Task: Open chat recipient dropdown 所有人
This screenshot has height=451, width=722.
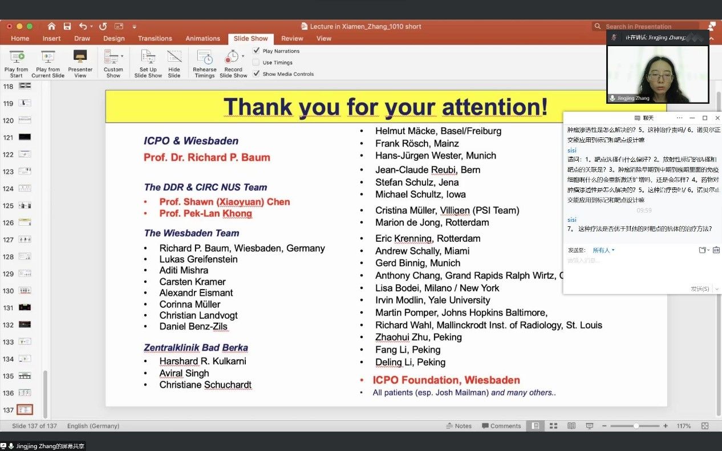Action: pos(603,250)
